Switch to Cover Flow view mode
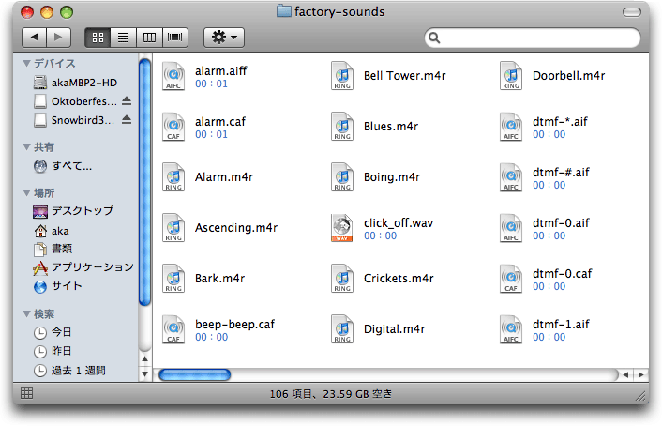Image resolution: width=662 pixels, height=426 pixels. (174, 38)
